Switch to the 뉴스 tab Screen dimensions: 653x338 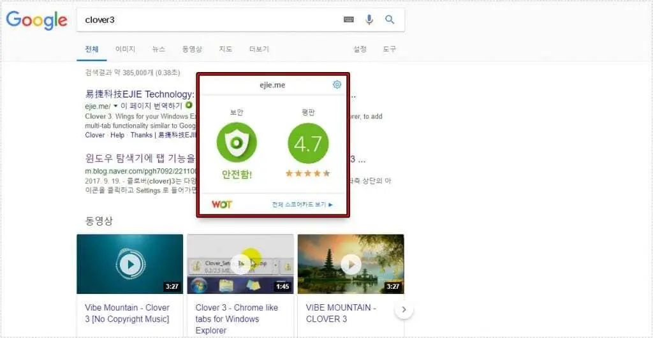pyautogui.click(x=159, y=49)
